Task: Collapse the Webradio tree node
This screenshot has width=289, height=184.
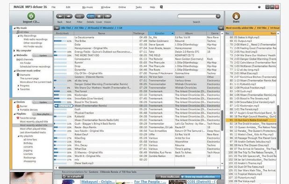Action: click(14, 55)
